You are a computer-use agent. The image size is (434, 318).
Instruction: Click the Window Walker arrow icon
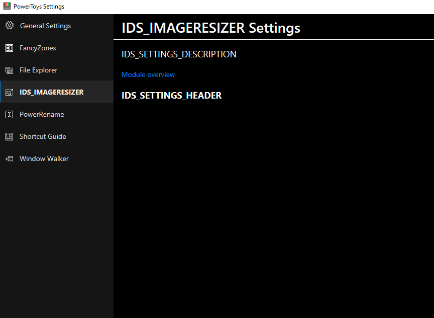click(x=10, y=158)
